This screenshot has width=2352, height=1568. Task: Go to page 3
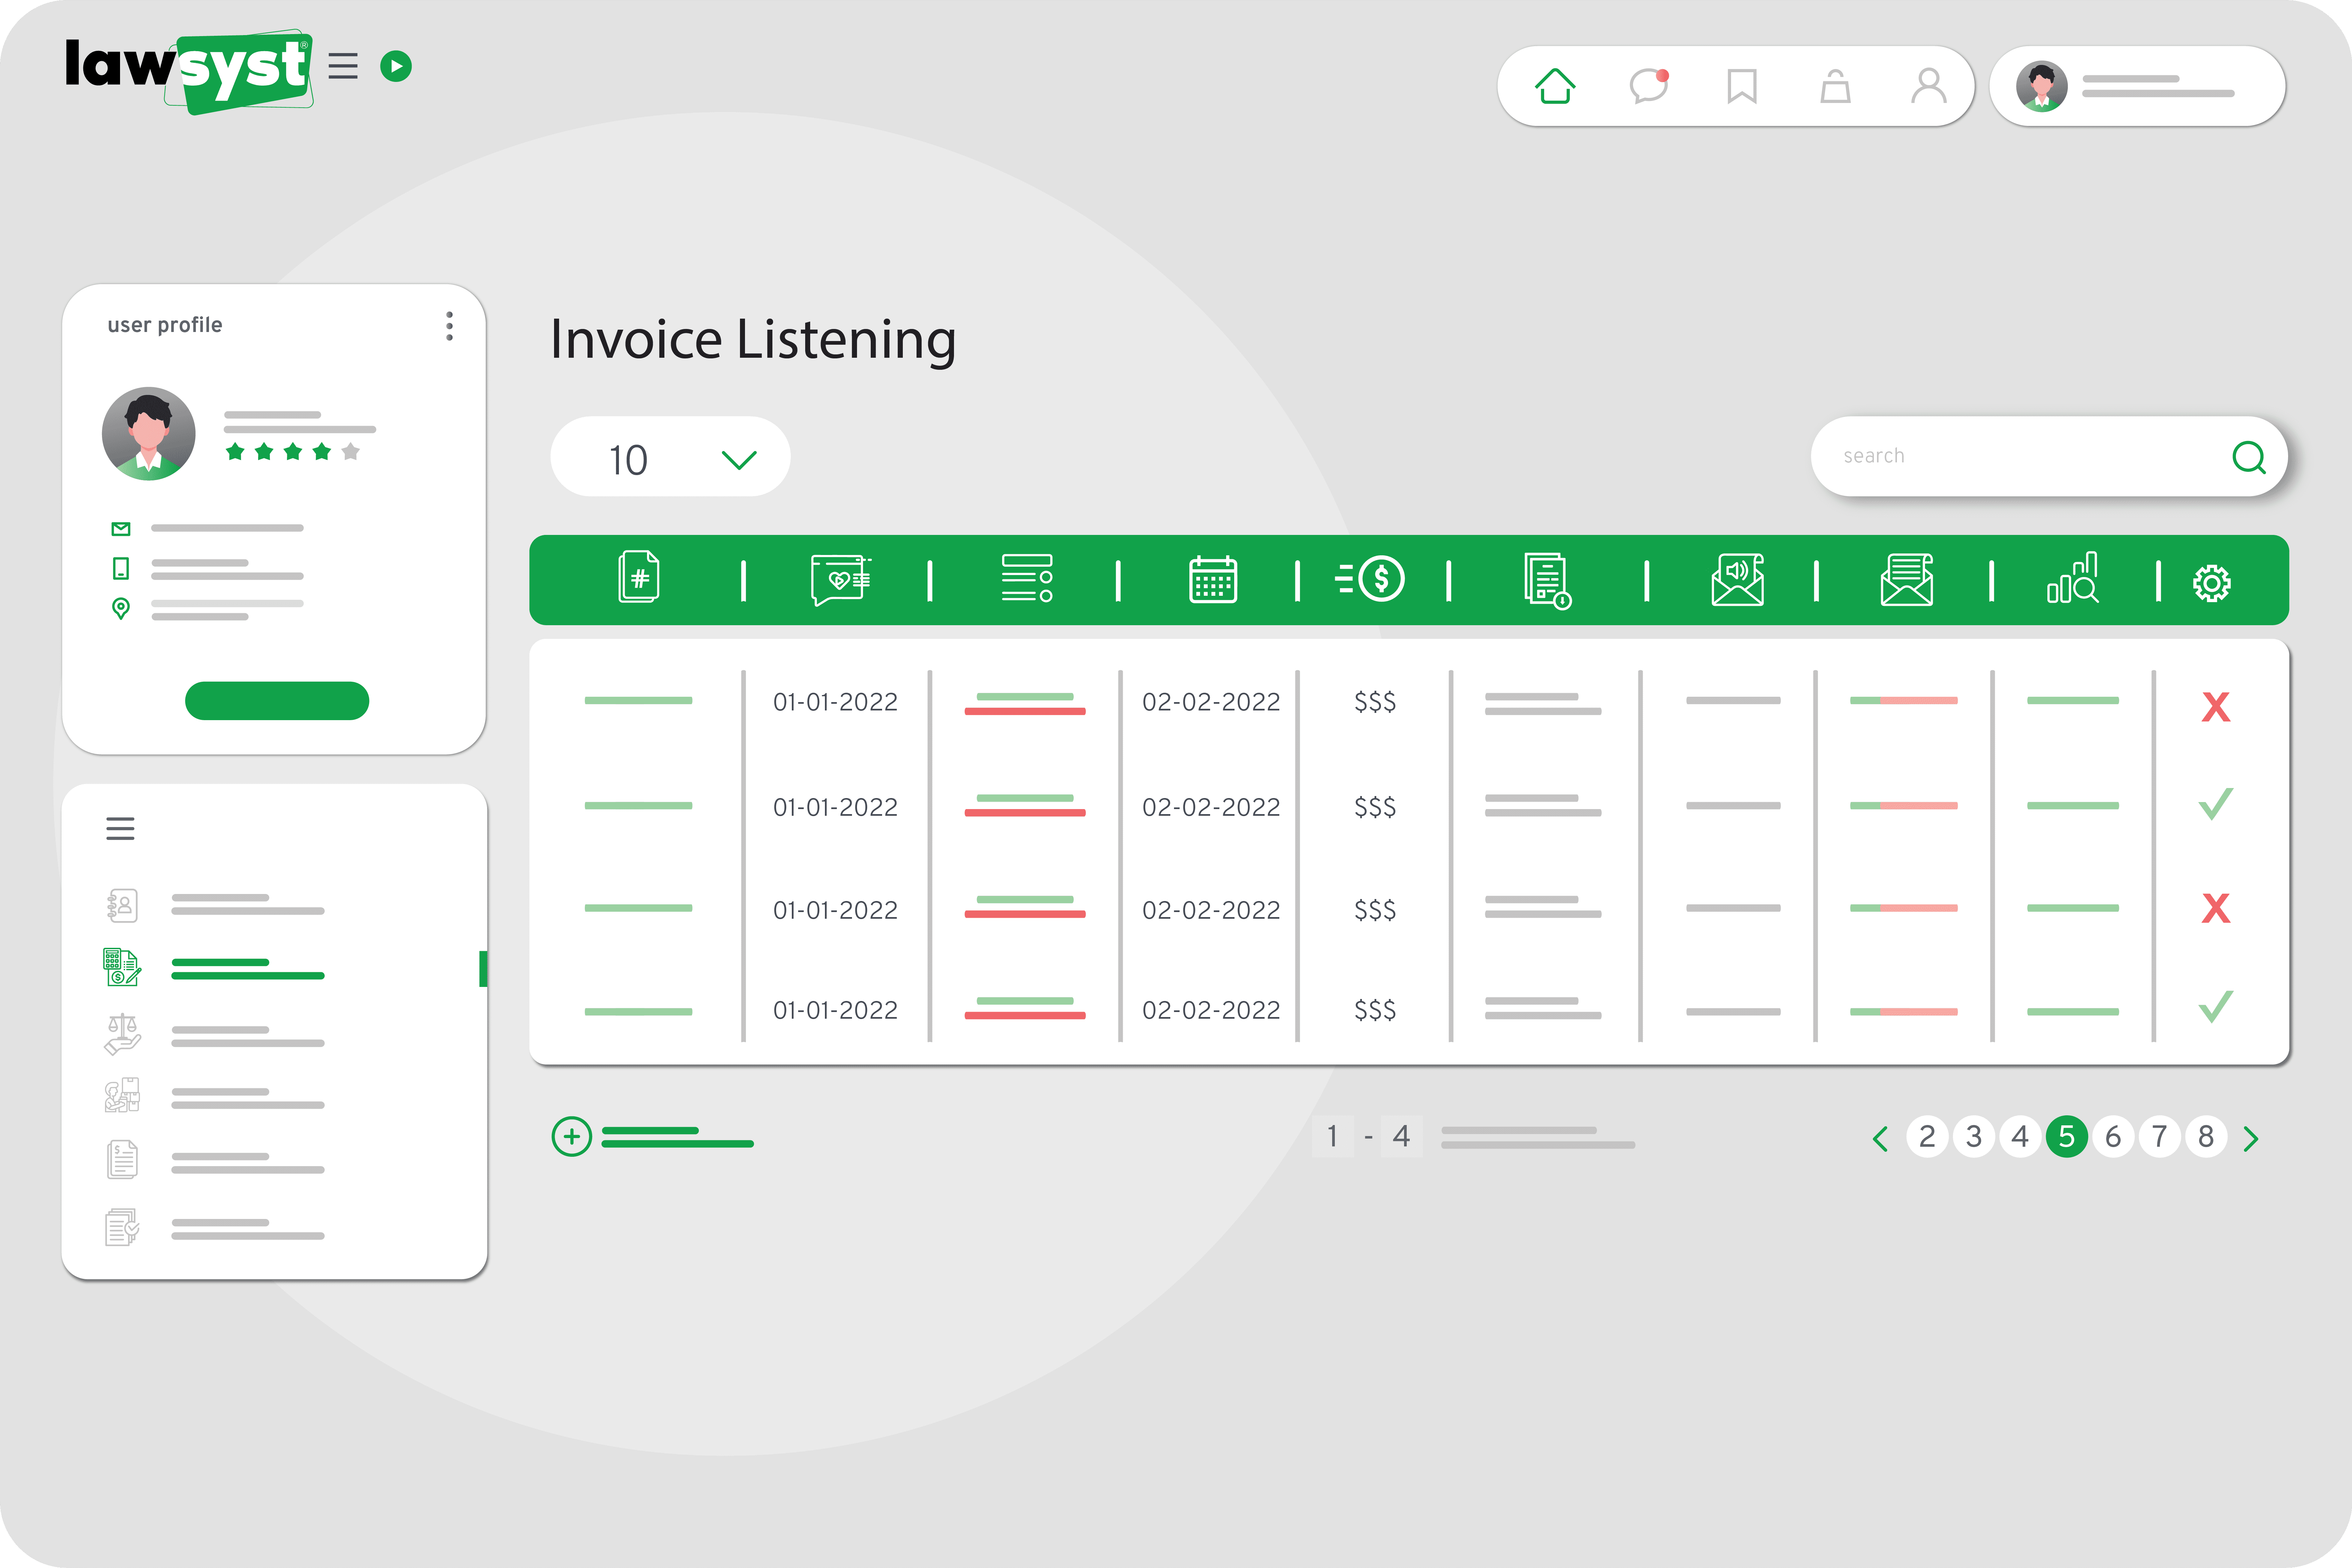tap(1974, 1137)
